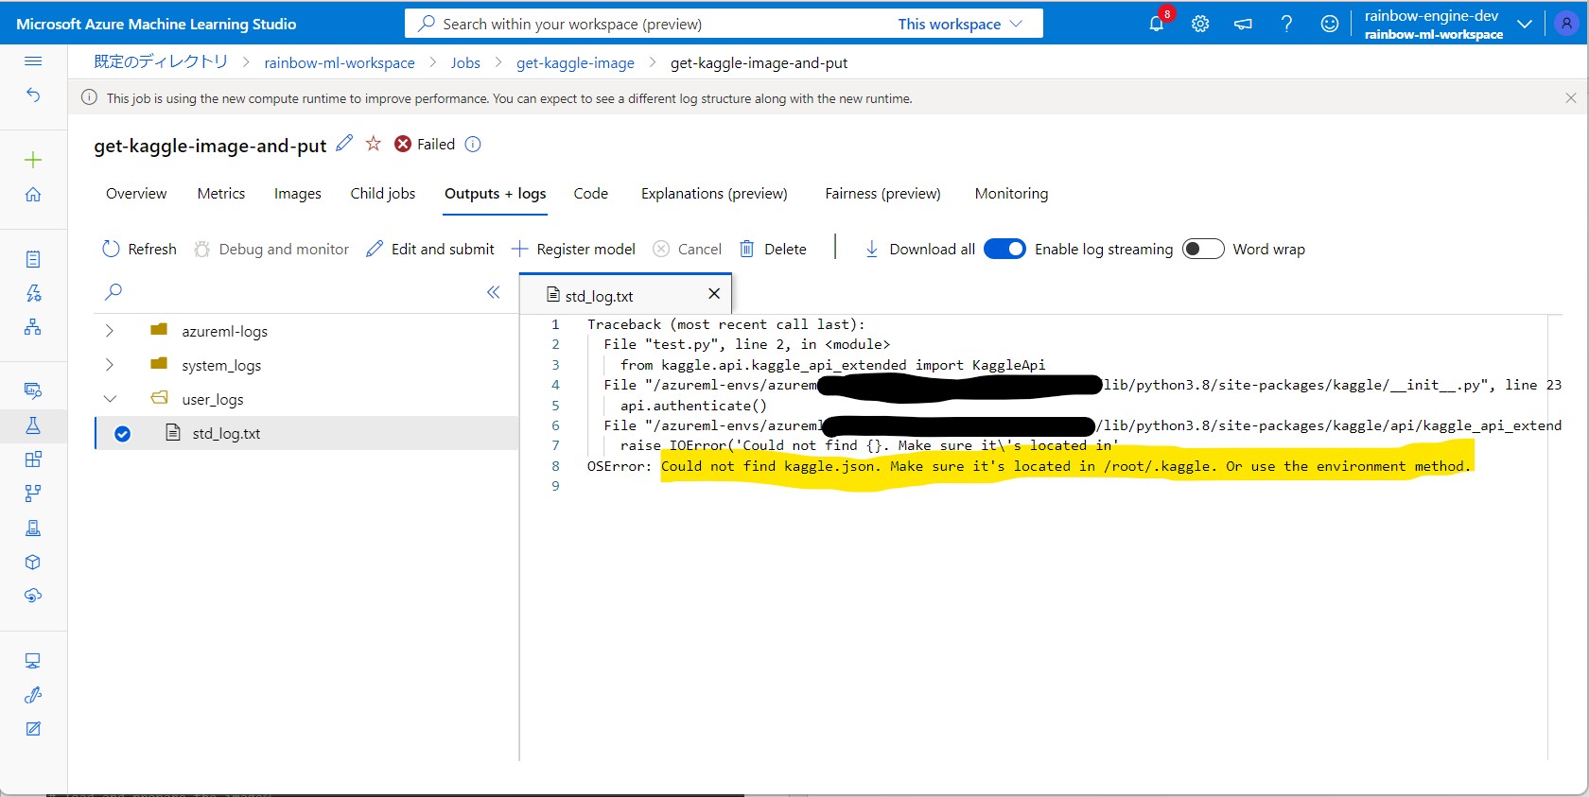Viewport: 1589px width, 797px height.
Task: Click the Delete button
Action: [x=773, y=249]
